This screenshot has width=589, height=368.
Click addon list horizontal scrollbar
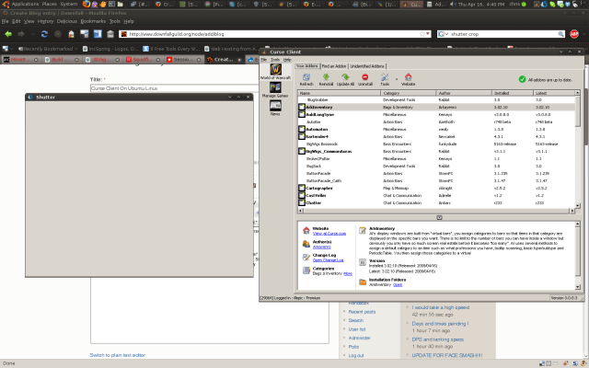(435, 211)
